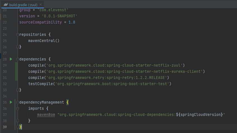Screen dimensions: 237x133
Task: Collapse the dependencies block fold marker
Action: (x=18, y=59)
